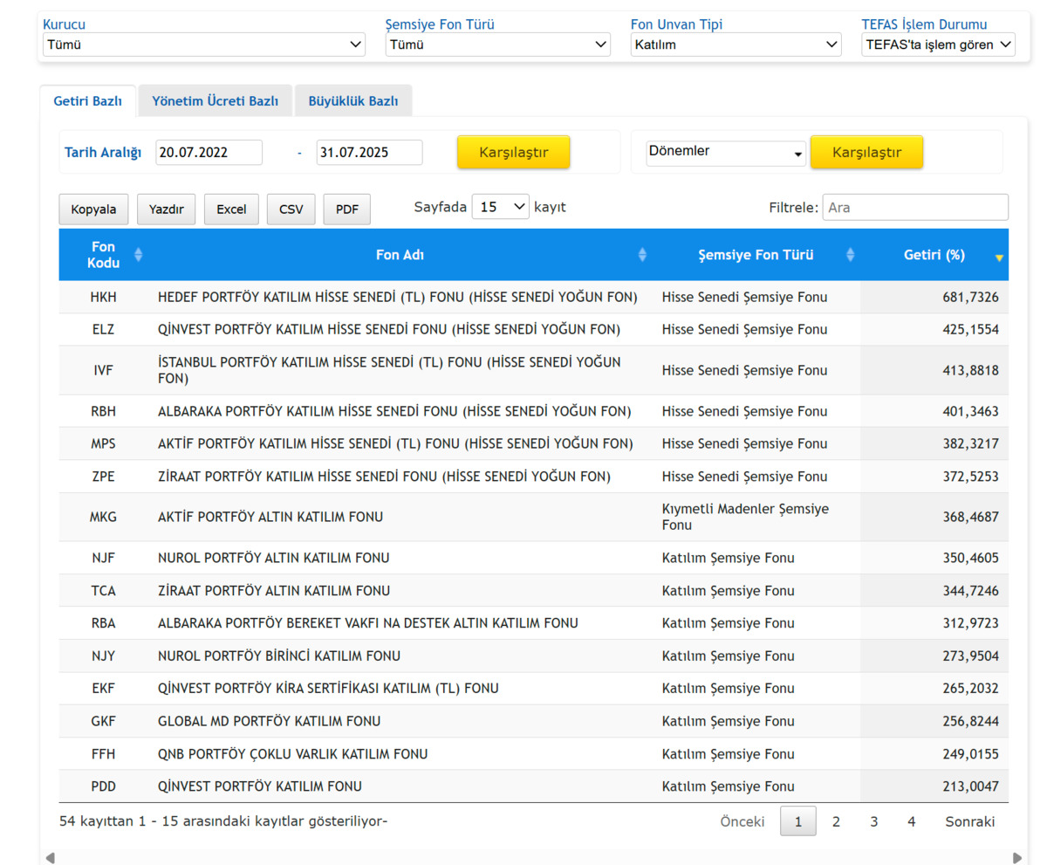
Task: Click current page 1 button
Action: click(x=798, y=821)
